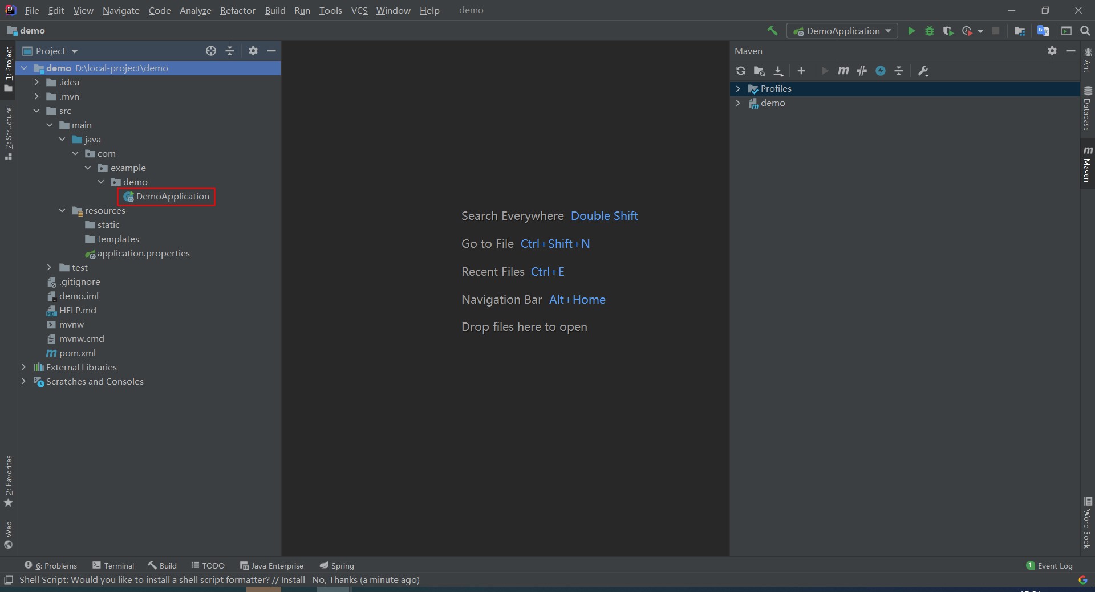Open the Favorites side tab

(8, 481)
